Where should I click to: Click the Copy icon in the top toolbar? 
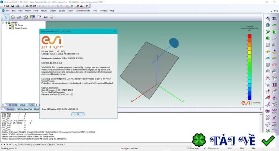[x=27, y=6]
